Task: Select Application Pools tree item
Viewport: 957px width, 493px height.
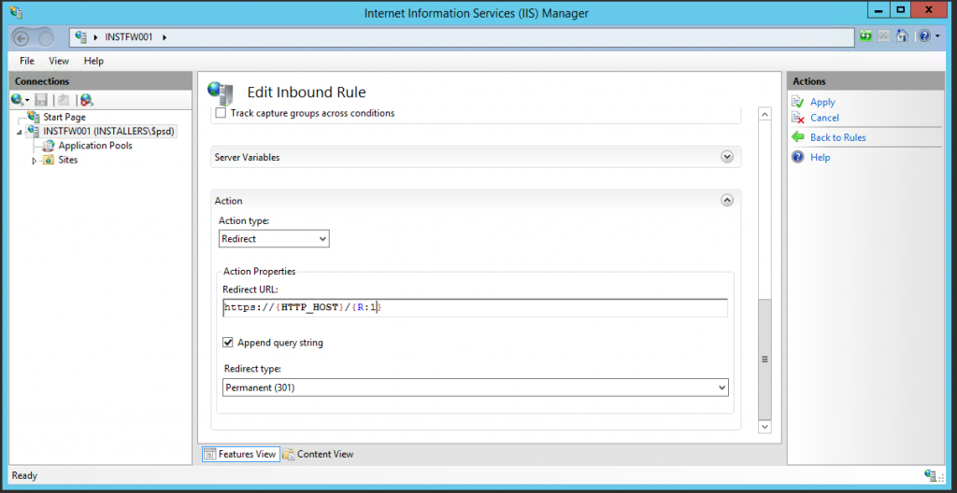Action: [95, 146]
